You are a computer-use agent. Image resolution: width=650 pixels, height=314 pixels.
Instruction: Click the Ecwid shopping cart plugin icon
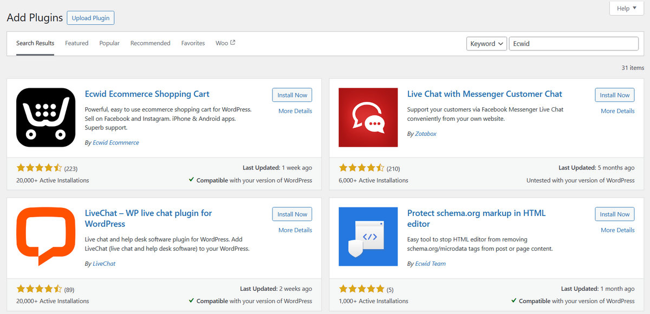tap(45, 117)
